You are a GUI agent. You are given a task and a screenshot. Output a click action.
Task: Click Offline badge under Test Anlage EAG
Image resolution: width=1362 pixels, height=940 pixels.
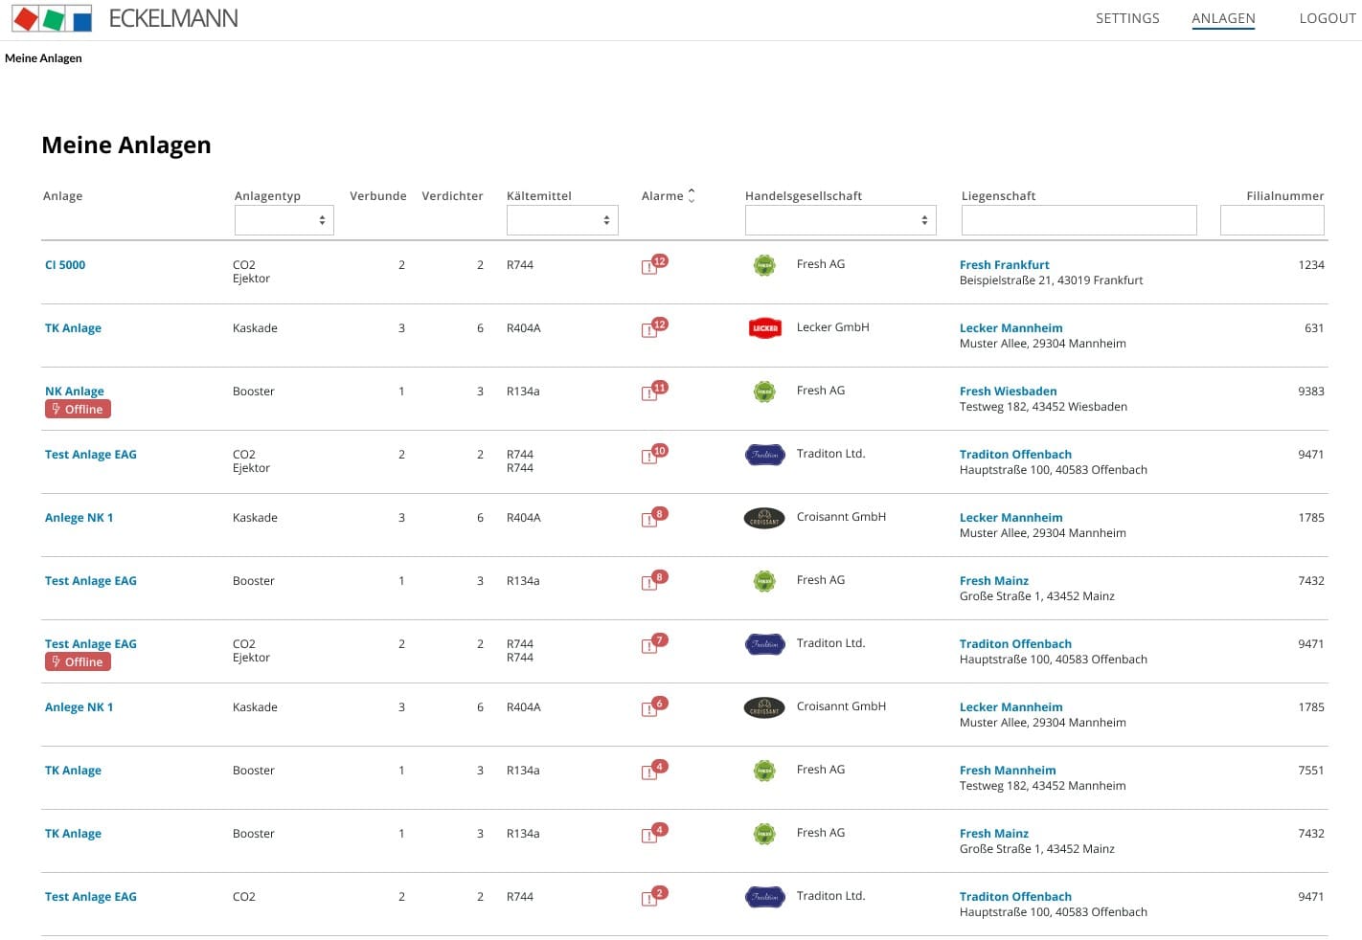point(78,661)
